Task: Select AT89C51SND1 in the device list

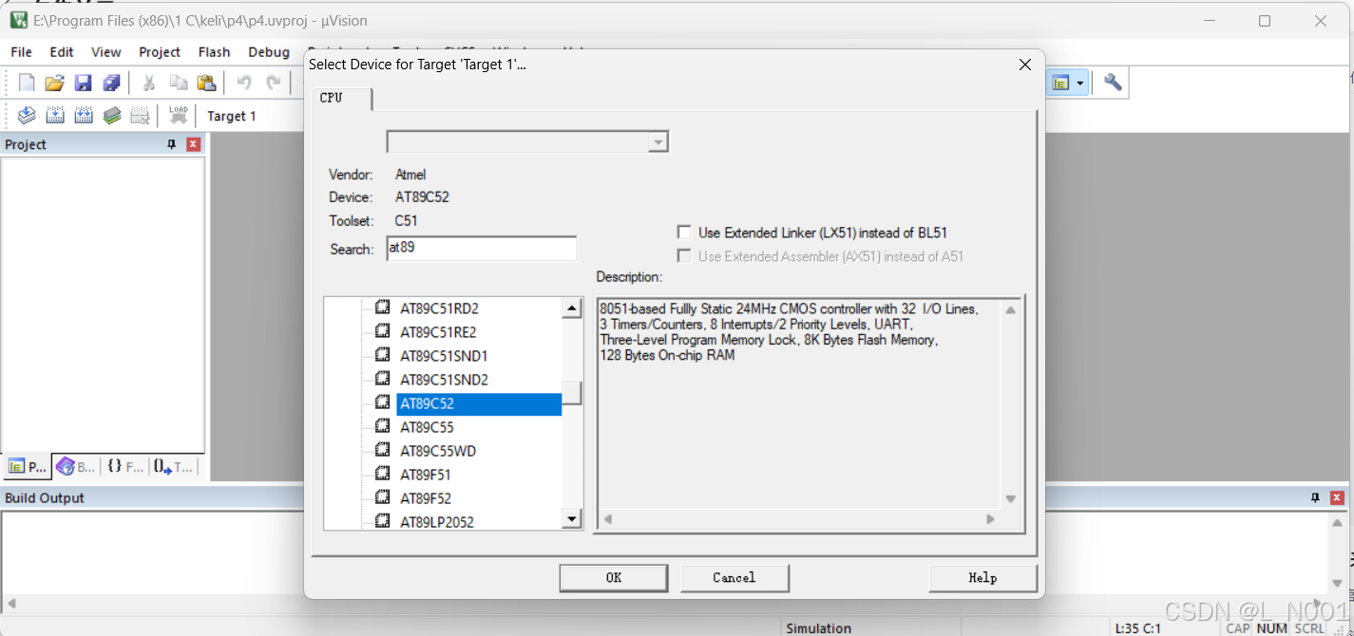Action: click(444, 356)
